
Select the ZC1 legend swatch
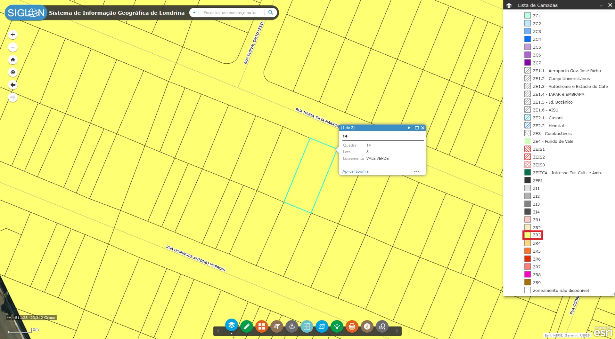click(x=527, y=15)
